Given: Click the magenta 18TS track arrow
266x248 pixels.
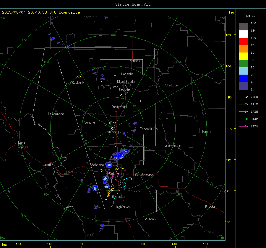Looking at the screenshot, I should pyautogui.click(x=244, y=126).
